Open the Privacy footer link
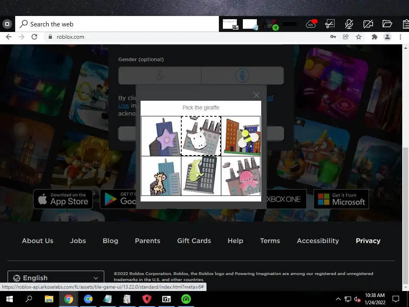Viewport: 409px width, 307px height. point(368,241)
